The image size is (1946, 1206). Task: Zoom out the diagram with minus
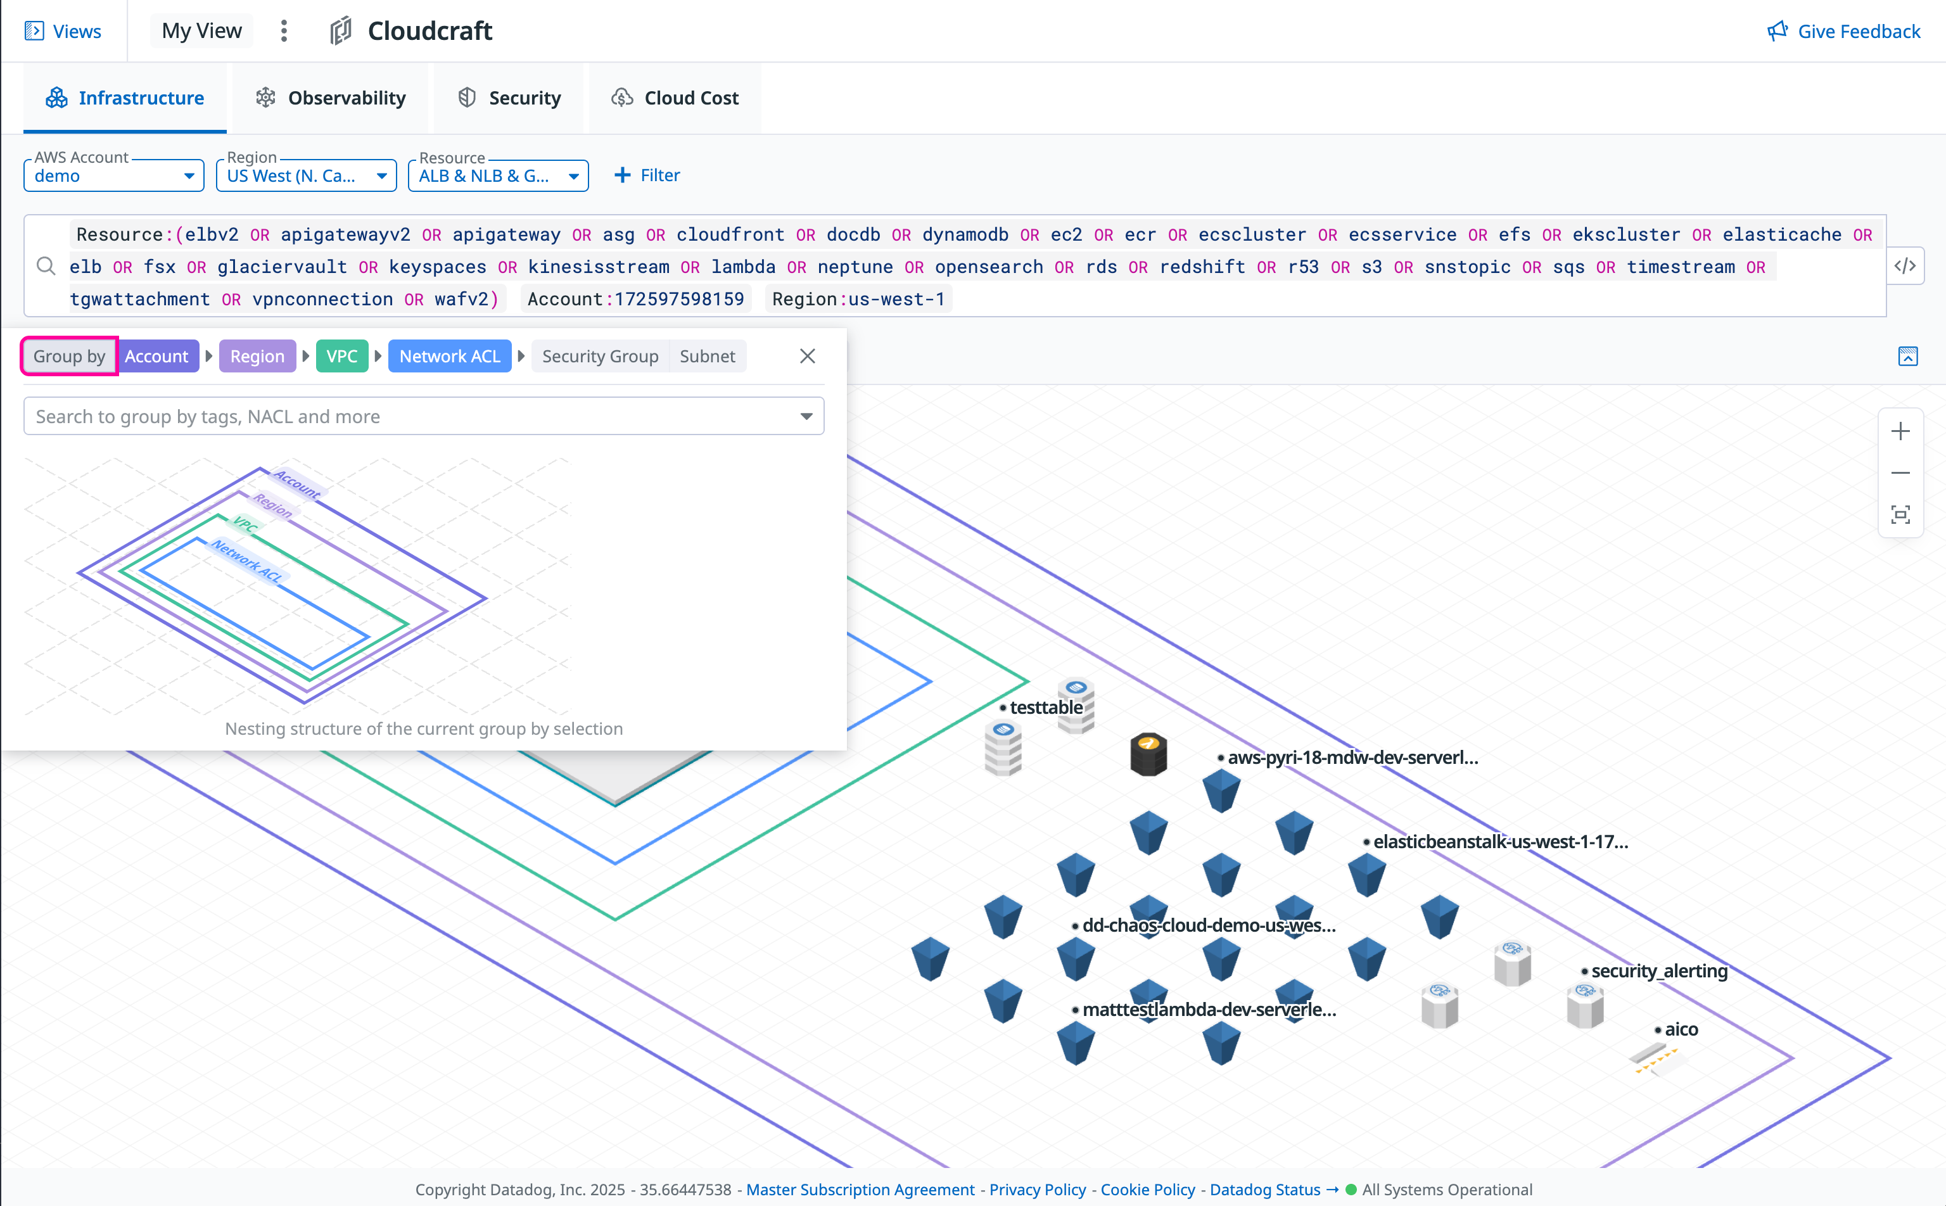[1900, 473]
